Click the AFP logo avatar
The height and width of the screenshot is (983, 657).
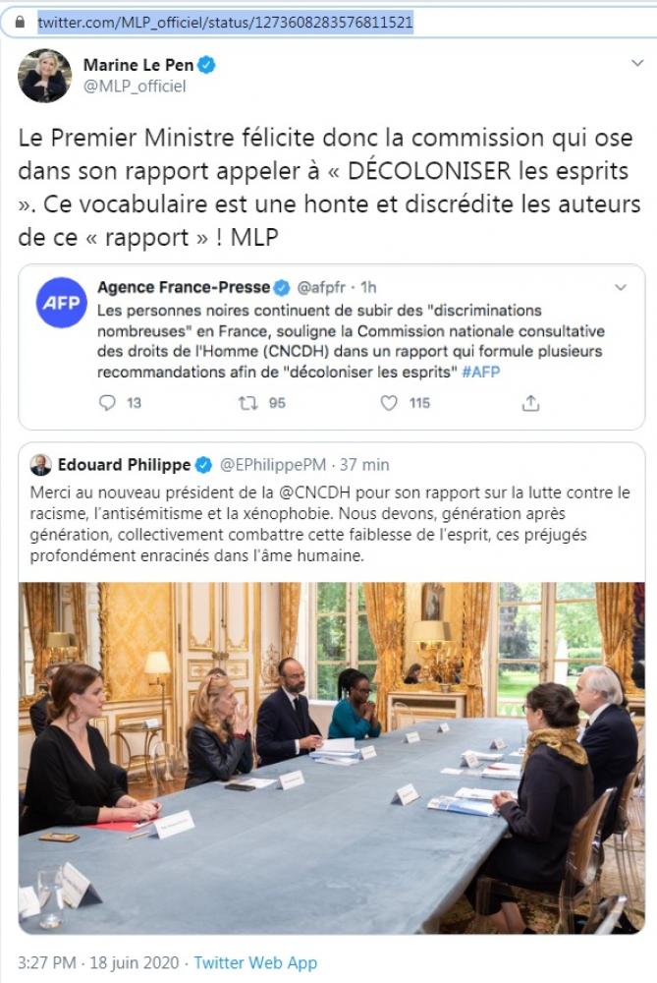coord(61,302)
